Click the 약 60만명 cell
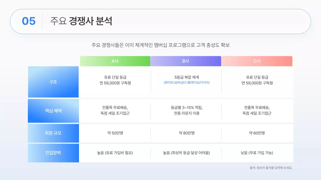Screen dimensions: 321x180 pyautogui.click(x=257, y=133)
